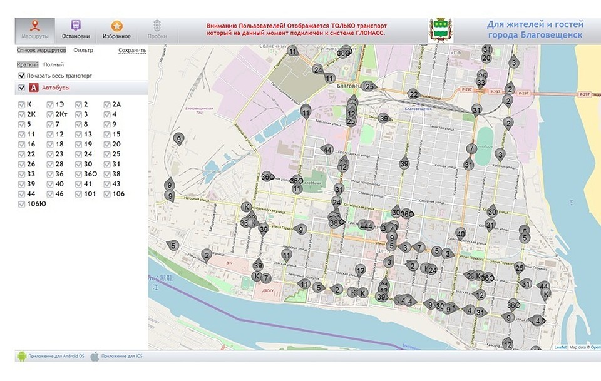This screenshot has width=601, height=381.
Task: Open the Избранное favorites tab
Action: coord(116,30)
